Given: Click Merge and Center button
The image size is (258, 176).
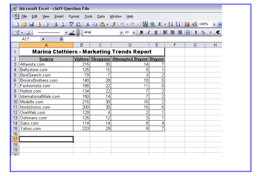Looking at the screenshot, I should point(187,32).
